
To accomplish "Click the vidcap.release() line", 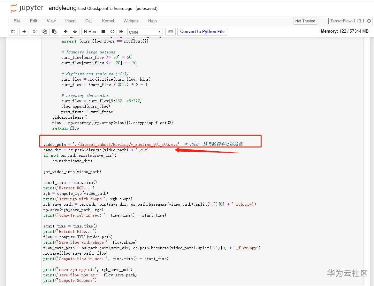I will pos(70,117).
